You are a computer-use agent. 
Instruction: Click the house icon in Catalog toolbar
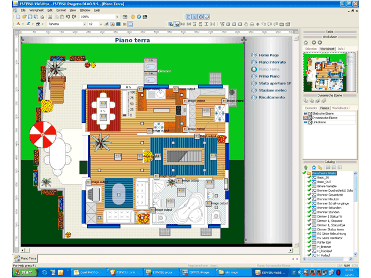tap(314, 167)
